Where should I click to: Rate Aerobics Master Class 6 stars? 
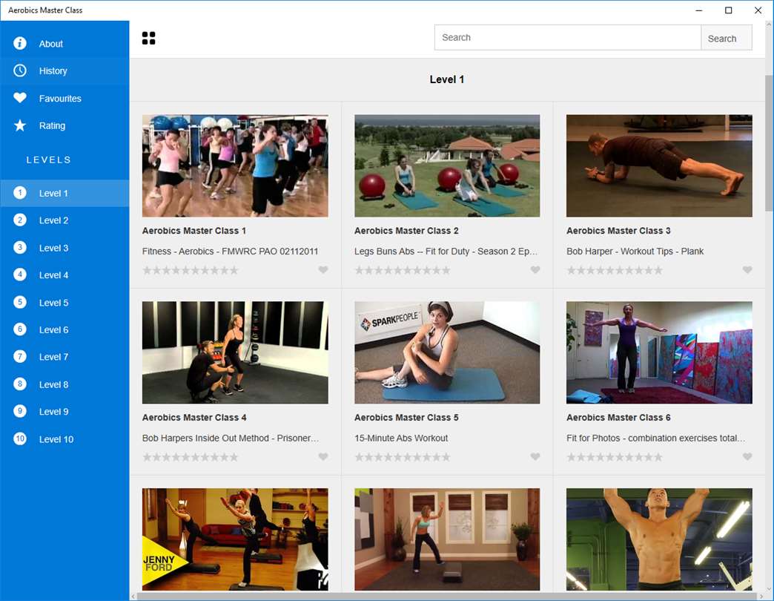[x=615, y=457]
